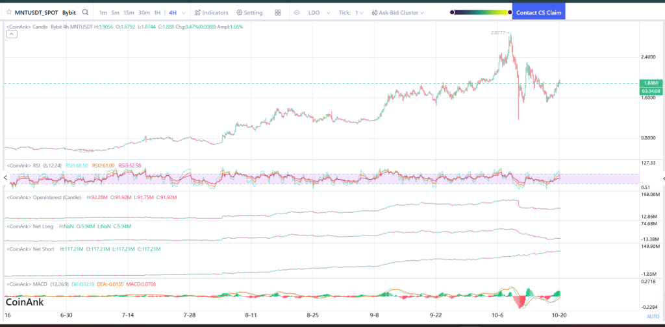The width and height of the screenshot is (665, 327).
Task: Select the 4H timeframe
Action: point(172,12)
